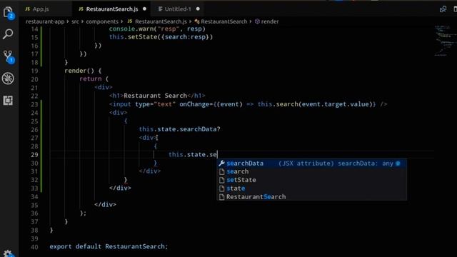This screenshot has width=457, height=257.
Task: Select state autocomplete suggestion
Action: (312, 188)
